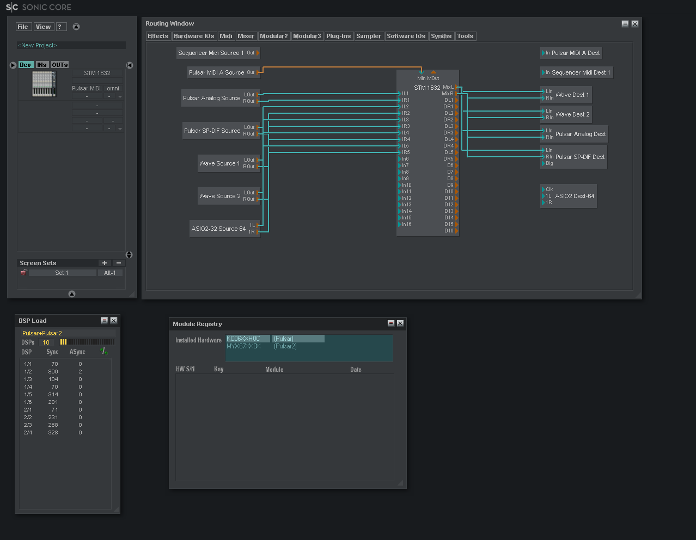Collapse the project panel with bottom arrow
The width and height of the screenshot is (696, 540).
[72, 294]
